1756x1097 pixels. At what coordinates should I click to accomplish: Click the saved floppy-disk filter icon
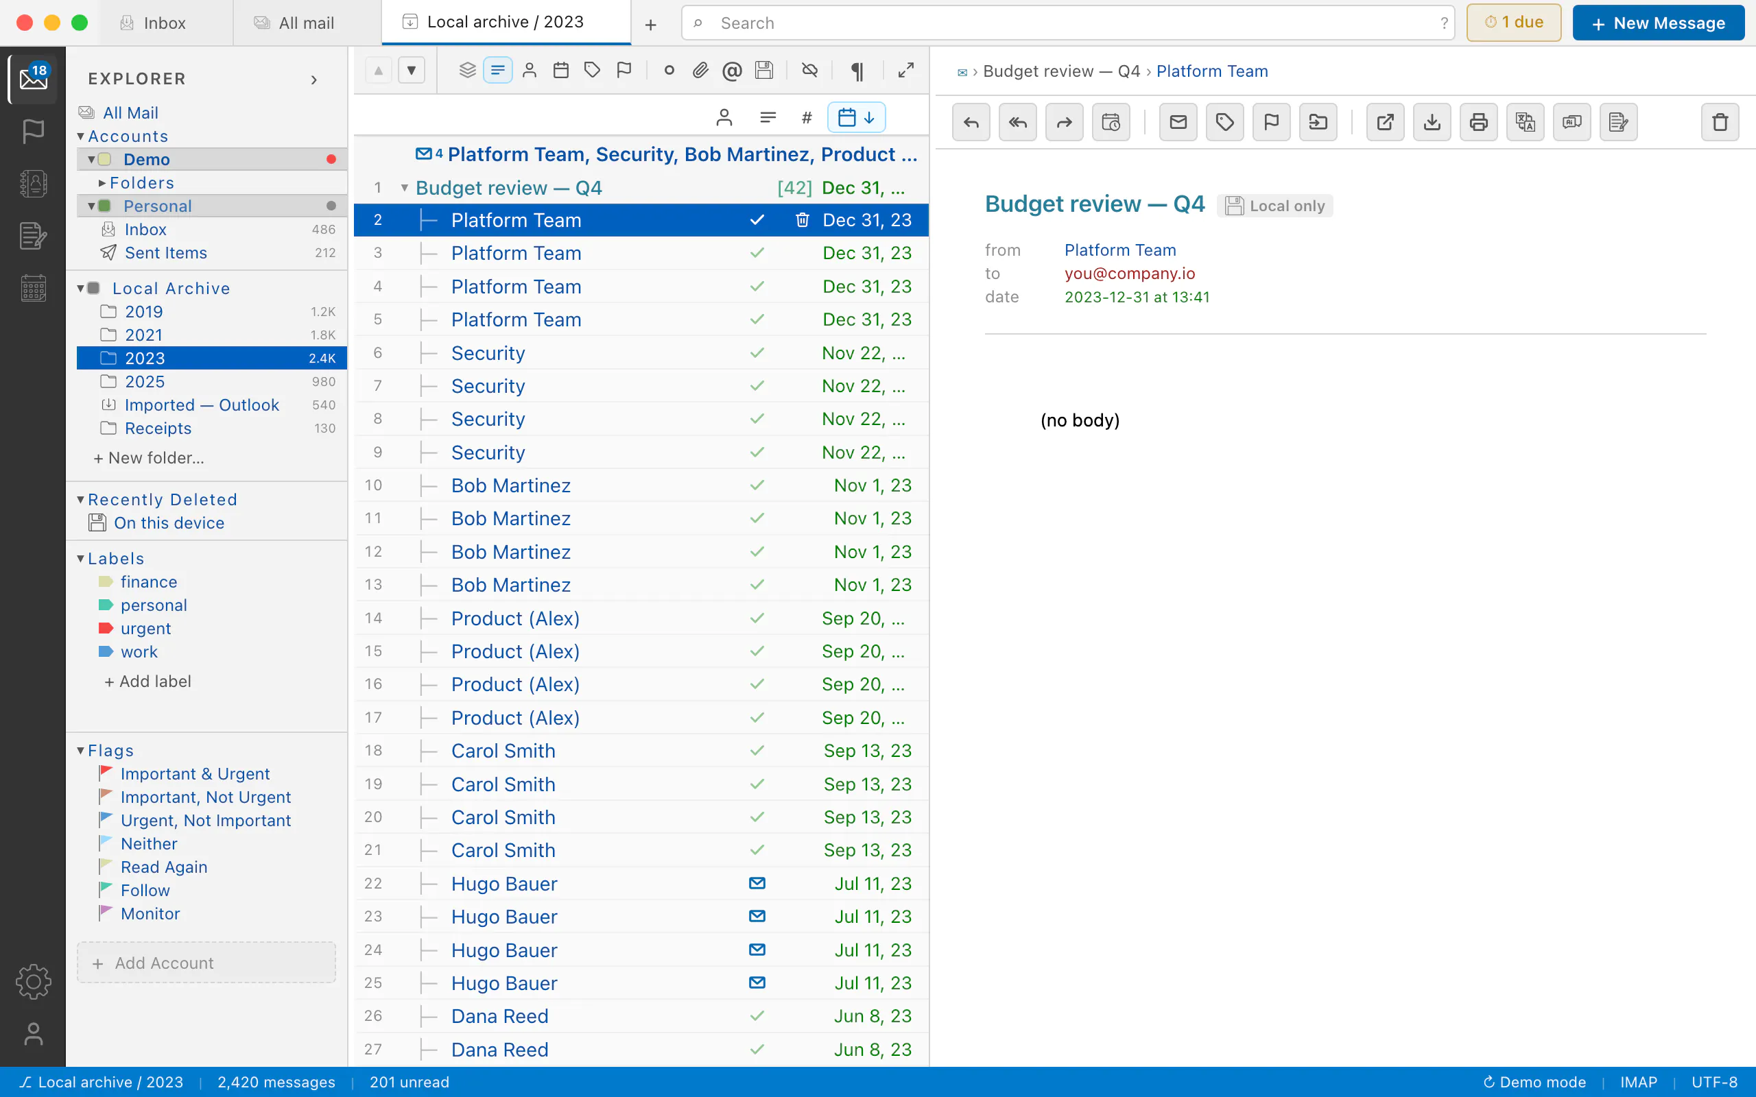(x=763, y=71)
